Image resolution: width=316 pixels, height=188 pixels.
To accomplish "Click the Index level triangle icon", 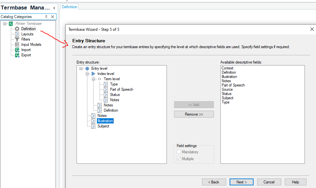I will click(x=93, y=74).
